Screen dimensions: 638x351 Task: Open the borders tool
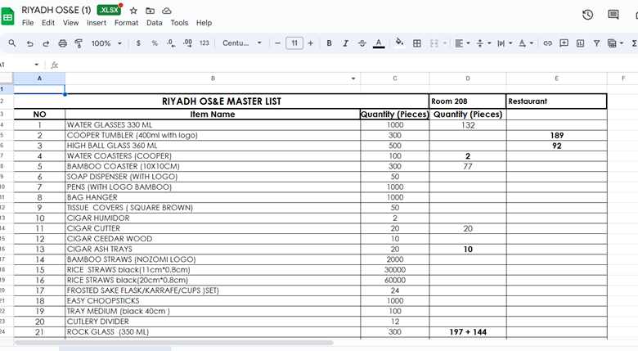pos(417,43)
